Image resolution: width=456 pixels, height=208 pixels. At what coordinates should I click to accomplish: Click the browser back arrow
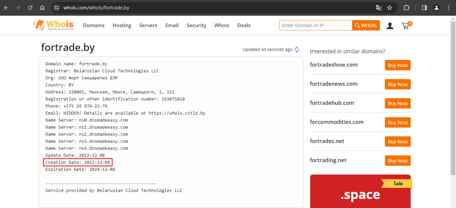[6, 8]
